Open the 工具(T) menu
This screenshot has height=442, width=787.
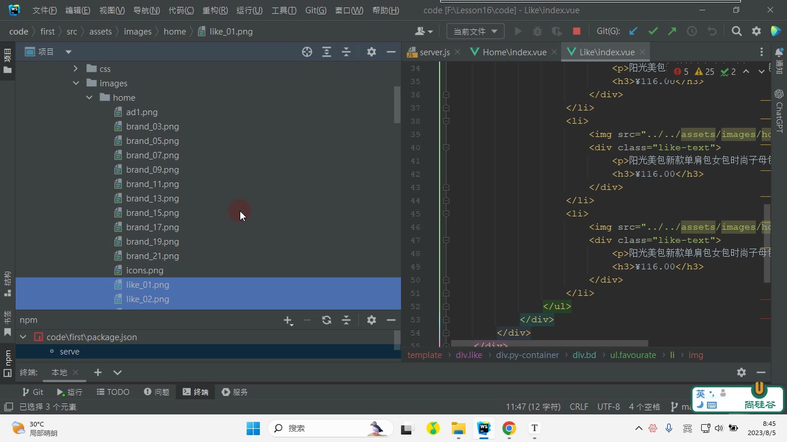pos(283,10)
